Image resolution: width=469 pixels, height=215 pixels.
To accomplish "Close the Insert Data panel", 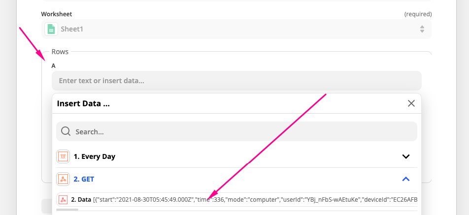I will click(x=411, y=103).
